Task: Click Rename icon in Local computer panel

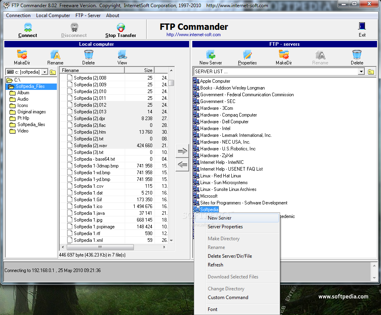Action: (x=55, y=54)
